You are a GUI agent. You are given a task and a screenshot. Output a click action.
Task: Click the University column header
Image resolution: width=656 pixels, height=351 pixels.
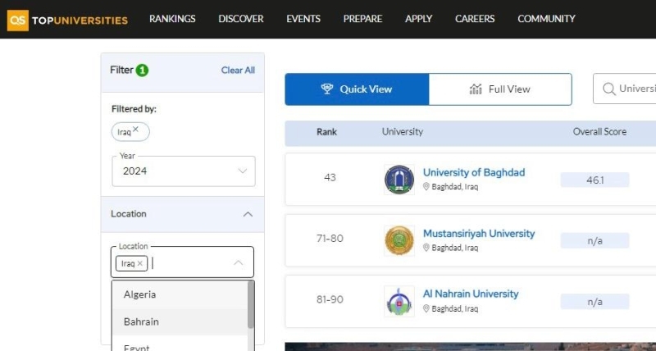tap(403, 132)
